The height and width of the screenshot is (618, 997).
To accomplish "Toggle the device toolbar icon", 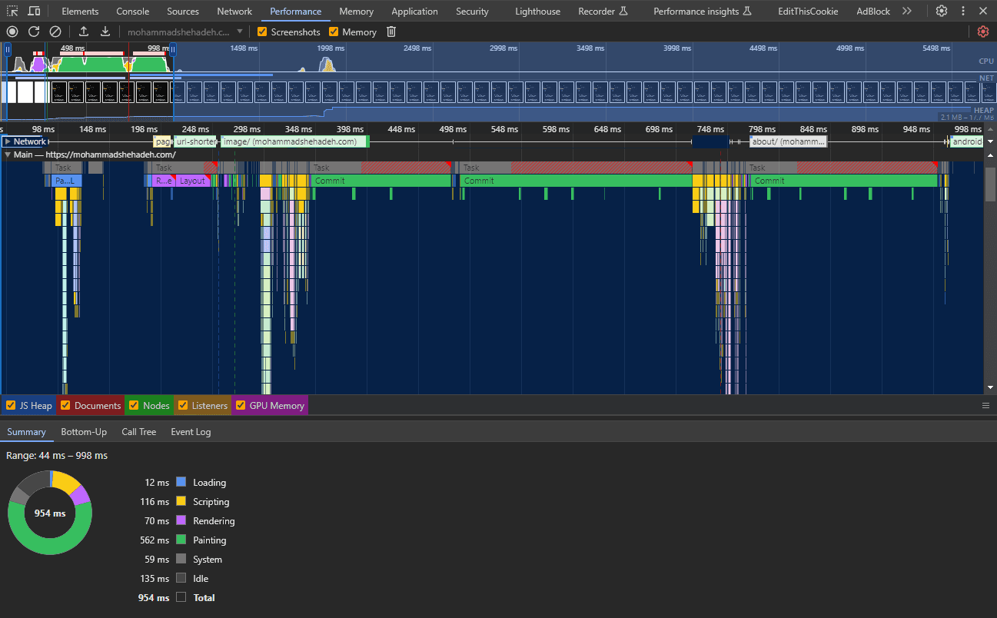I will pos(35,12).
